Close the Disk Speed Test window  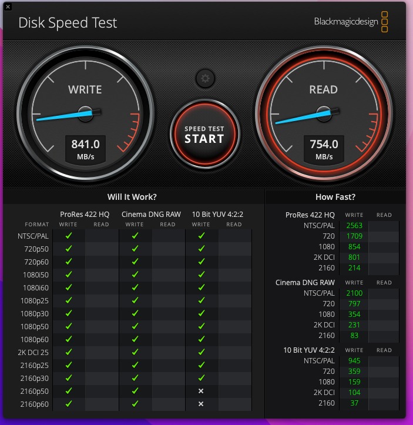(8, 7)
